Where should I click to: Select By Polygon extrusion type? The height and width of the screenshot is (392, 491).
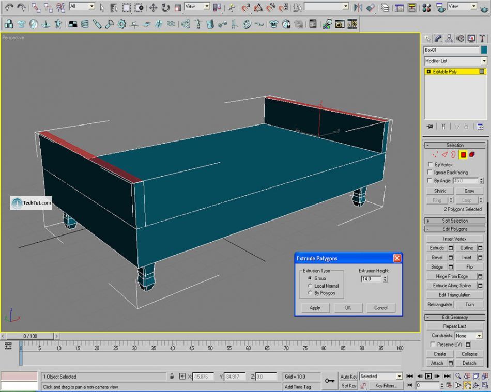pyautogui.click(x=310, y=293)
